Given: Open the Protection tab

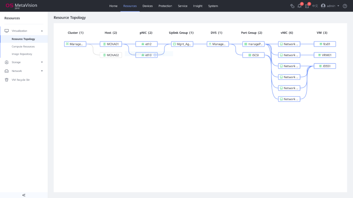Looking at the screenshot, I should point(165,6).
